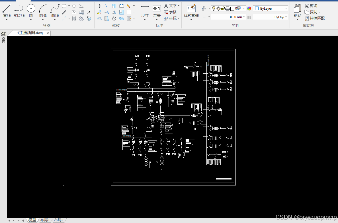Open ByLayer color dropdown
The image size is (338, 223).
271,9
